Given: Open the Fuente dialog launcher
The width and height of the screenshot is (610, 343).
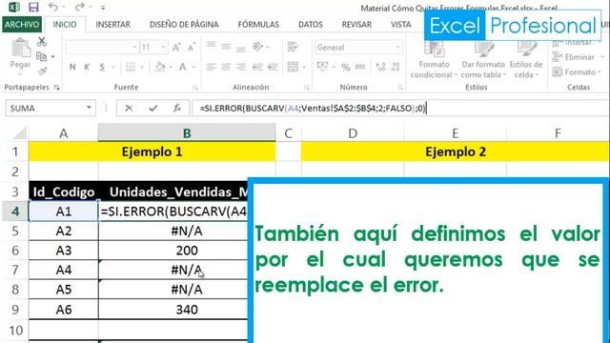Looking at the screenshot, I should (x=195, y=88).
